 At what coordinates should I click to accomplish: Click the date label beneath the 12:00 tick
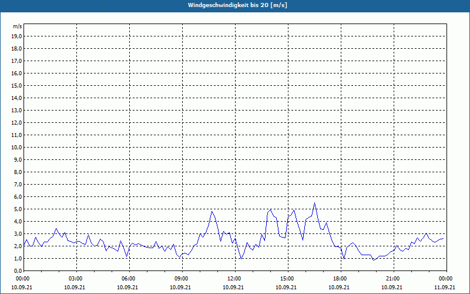(234, 287)
